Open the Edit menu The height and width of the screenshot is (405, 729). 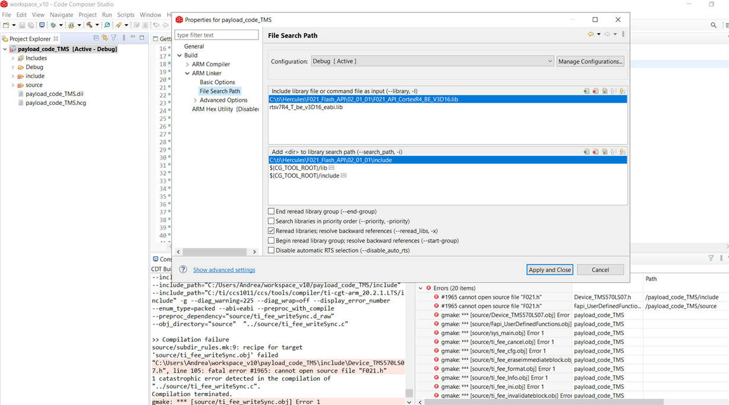coord(21,15)
